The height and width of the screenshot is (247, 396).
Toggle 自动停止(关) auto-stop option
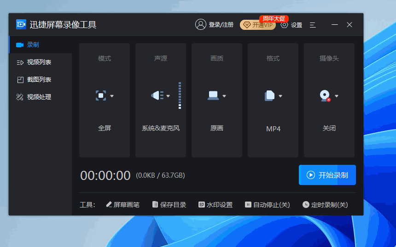(268, 205)
